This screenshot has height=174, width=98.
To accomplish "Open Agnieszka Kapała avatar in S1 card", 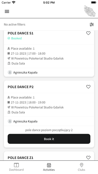I will coord(10,72).
